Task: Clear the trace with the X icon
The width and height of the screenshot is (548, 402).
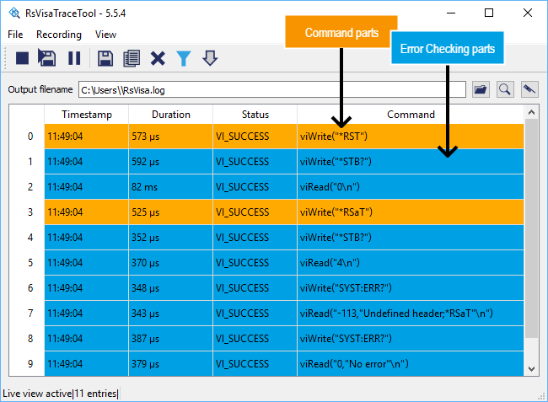Action: (158, 58)
